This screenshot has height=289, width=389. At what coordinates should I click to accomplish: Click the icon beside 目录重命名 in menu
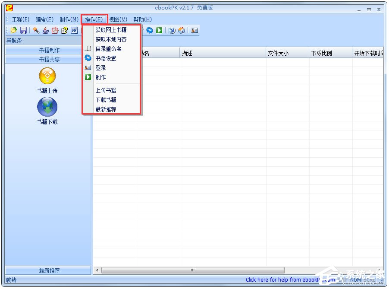(88, 49)
